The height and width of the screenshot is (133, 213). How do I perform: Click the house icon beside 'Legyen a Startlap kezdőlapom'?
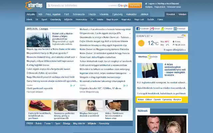coord(146,4)
